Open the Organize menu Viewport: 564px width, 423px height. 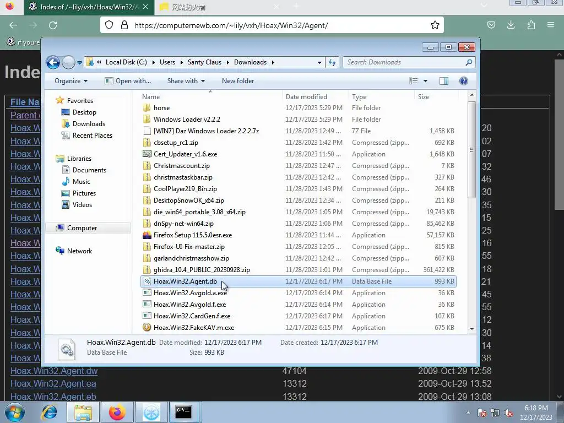(71, 81)
